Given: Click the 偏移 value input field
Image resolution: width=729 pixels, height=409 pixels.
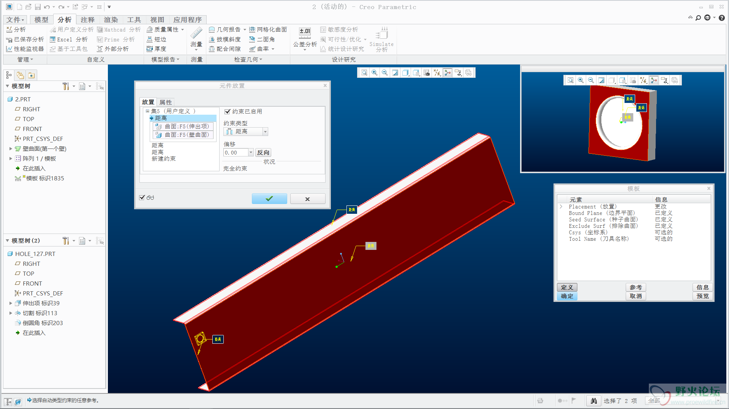Looking at the screenshot, I should point(236,152).
